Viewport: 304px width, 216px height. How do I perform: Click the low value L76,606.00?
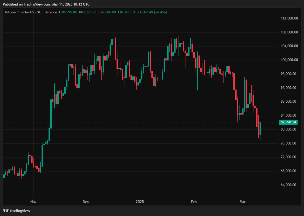[107, 12]
